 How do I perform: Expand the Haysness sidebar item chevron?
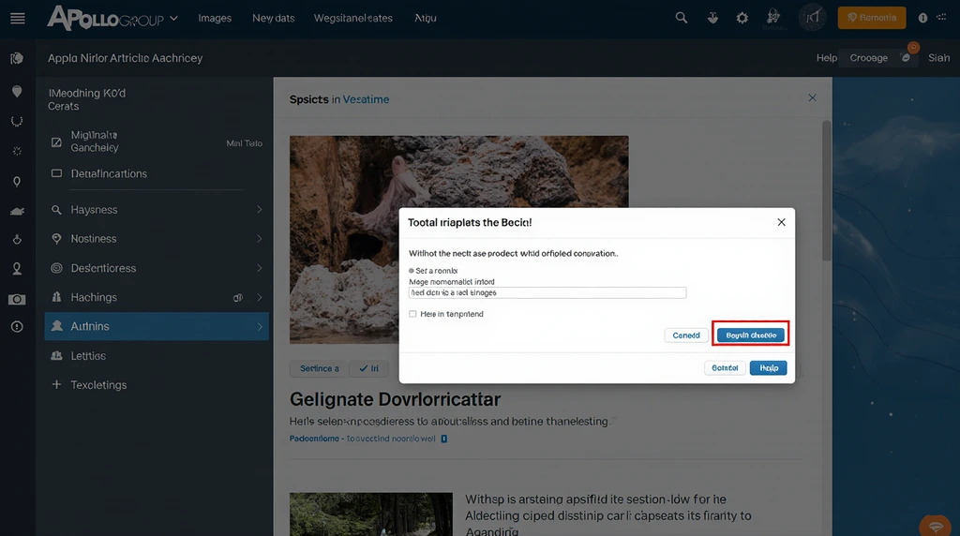260,210
